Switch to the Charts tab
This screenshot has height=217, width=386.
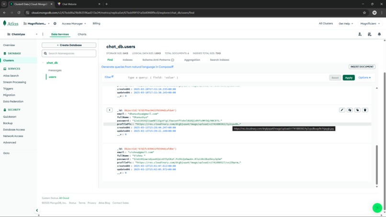(x=82, y=34)
